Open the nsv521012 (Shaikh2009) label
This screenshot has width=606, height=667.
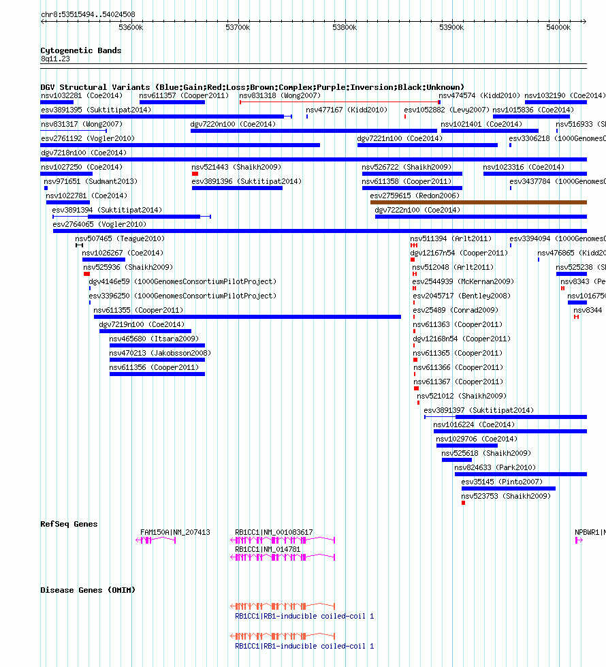(462, 397)
